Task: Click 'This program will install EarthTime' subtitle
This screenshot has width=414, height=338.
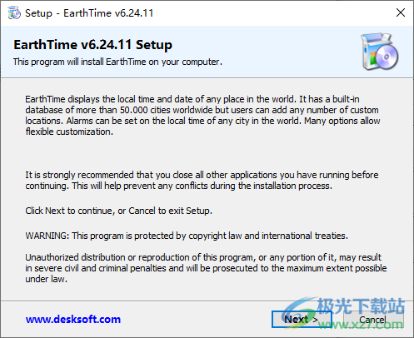Action: pos(117,62)
